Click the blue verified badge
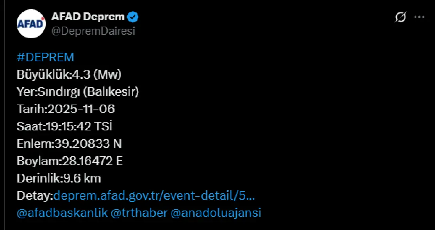 click(133, 17)
